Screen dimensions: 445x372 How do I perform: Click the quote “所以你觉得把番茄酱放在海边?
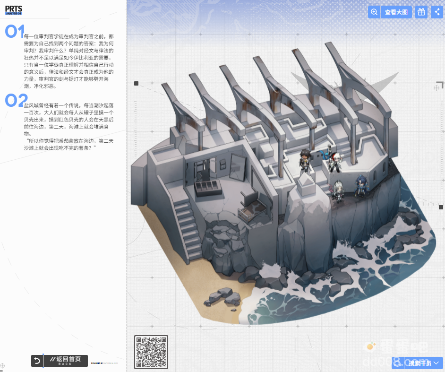68,144
